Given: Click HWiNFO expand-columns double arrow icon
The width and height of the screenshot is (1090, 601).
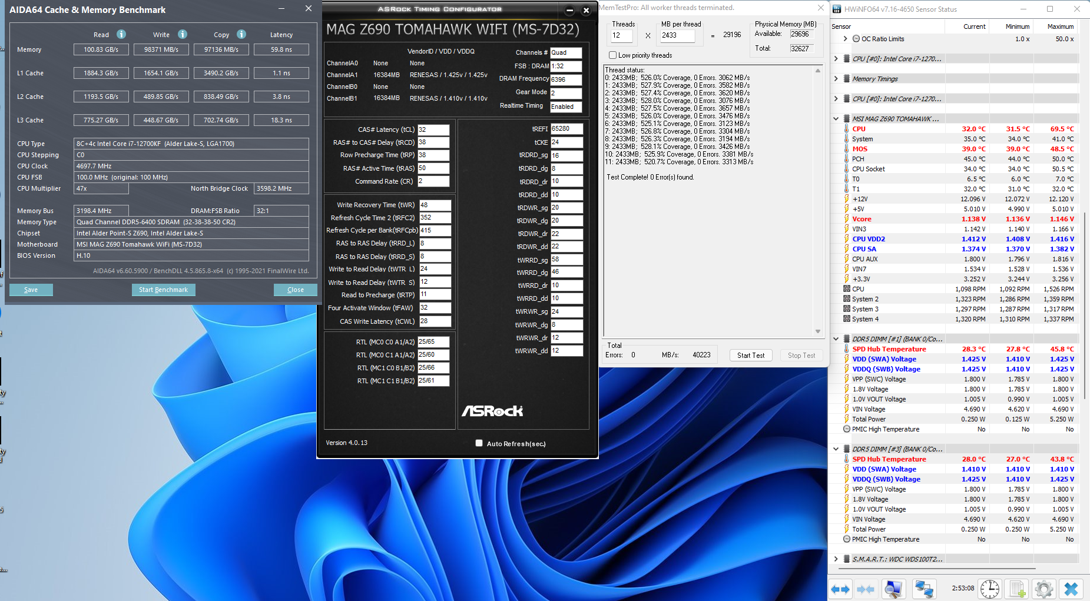Looking at the screenshot, I should pos(840,589).
